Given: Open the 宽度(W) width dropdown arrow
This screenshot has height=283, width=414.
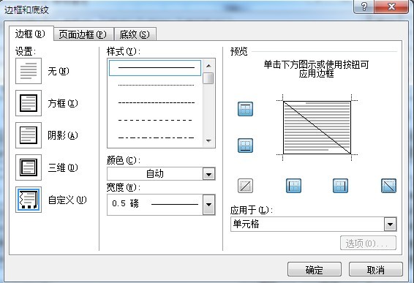Looking at the screenshot, I should point(209,205).
